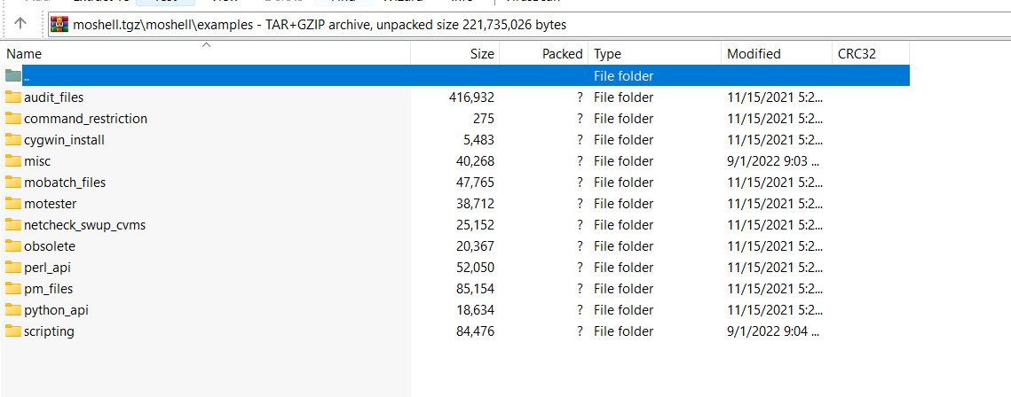Sort the list by the Modified column header
Viewport: 1011px width, 397px height.
777,53
